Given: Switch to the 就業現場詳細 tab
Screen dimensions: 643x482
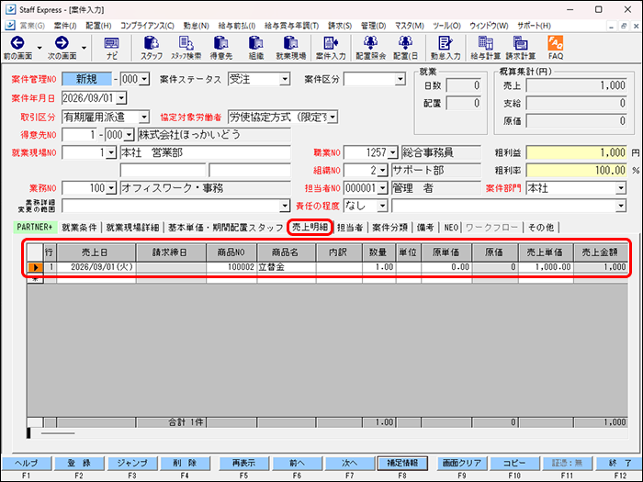Looking at the screenshot, I should 132,228.
